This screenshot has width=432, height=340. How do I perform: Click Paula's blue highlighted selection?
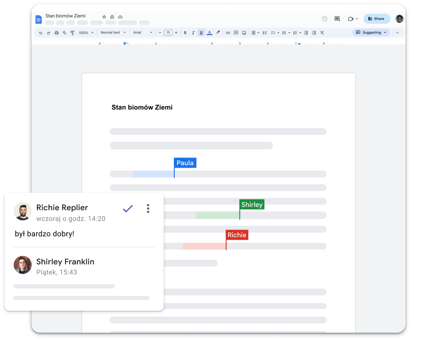[154, 174]
